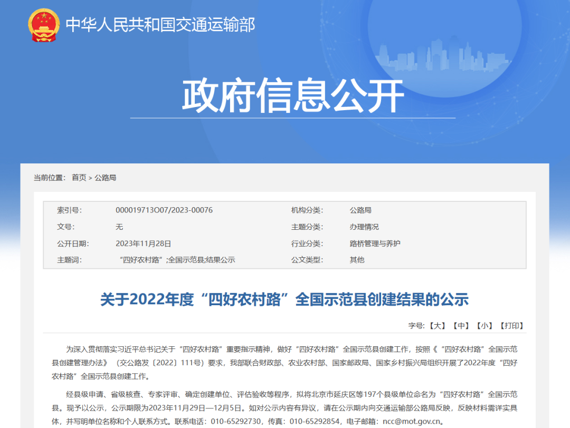This screenshot has height=428, width=570.
Task: Set font size to 小
Action: pos(484,326)
